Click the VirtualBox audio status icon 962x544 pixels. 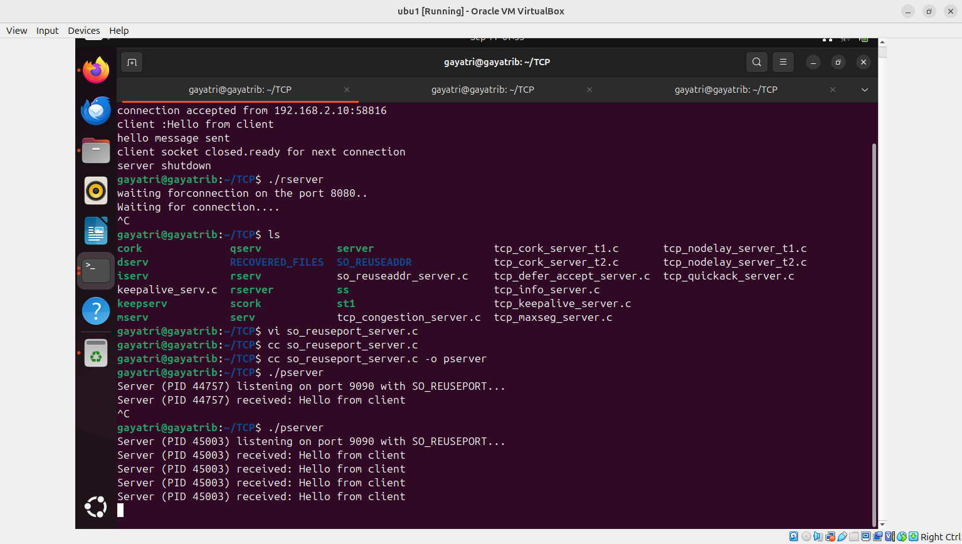tap(818, 536)
